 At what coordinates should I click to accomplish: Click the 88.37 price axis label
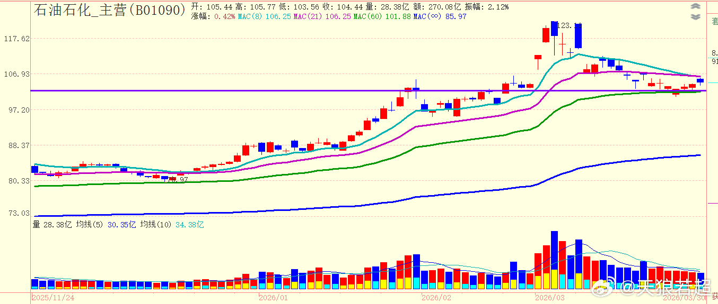[x=19, y=145]
